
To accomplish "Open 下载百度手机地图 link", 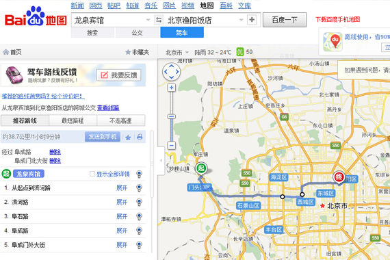I will click(x=337, y=19).
